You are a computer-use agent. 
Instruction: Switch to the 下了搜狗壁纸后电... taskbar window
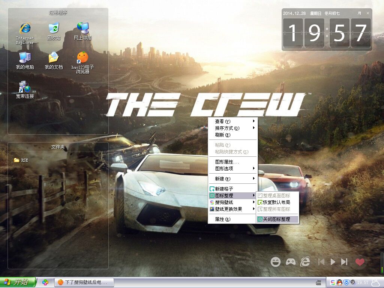coord(84,282)
